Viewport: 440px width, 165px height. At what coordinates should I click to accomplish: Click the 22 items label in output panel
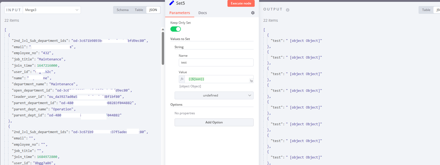(x=271, y=20)
